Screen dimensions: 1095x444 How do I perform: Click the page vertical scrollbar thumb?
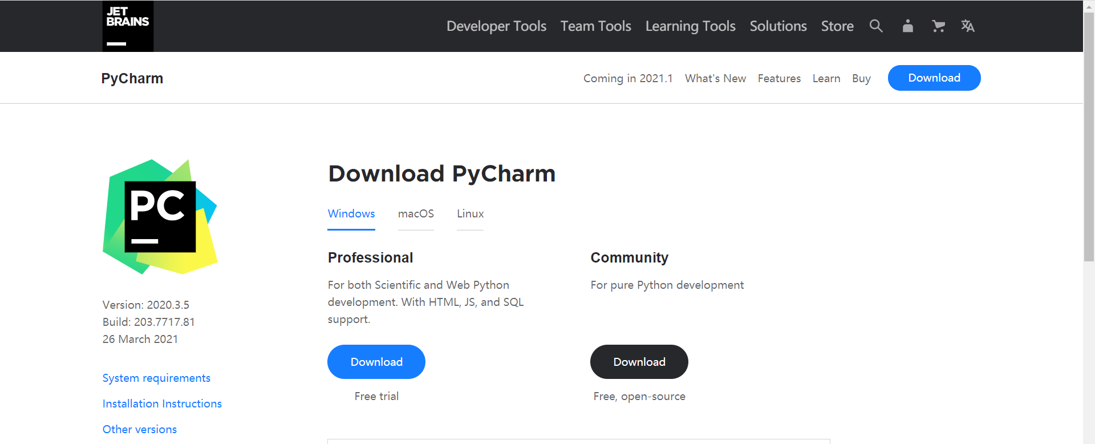[1089, 137]
